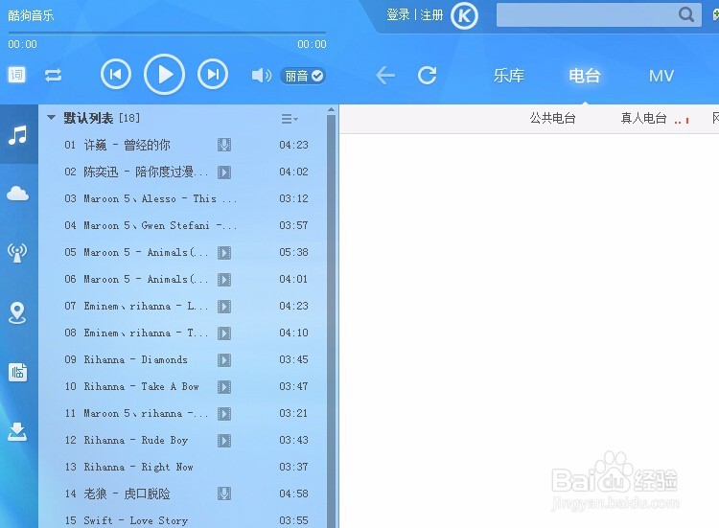Screen dimensions: 719x528
Task: Go back with the left arrow
Action: coord(385,75)
